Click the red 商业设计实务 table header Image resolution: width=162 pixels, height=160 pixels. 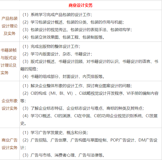pyautogui.click(x=81, y=5)
